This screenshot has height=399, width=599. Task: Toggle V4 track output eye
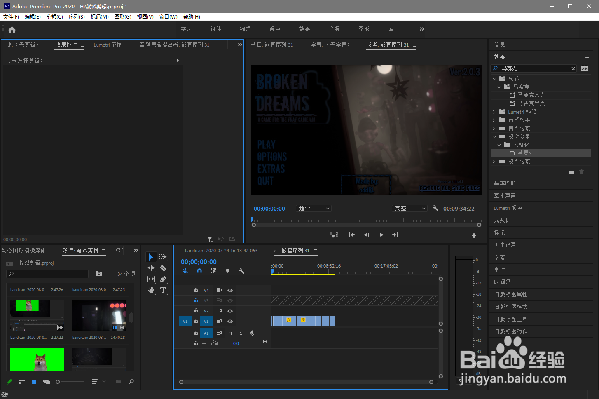click(x=230, y=290)
